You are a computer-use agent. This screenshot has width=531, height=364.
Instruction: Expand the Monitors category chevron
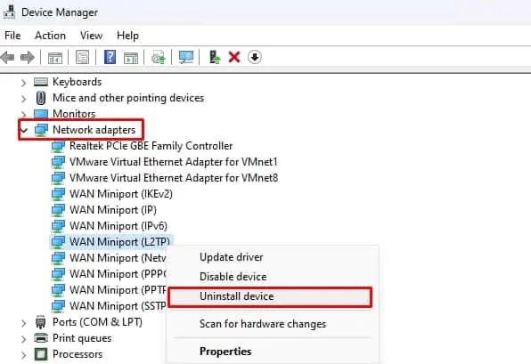pyautogui.click(x=23, y=114)
